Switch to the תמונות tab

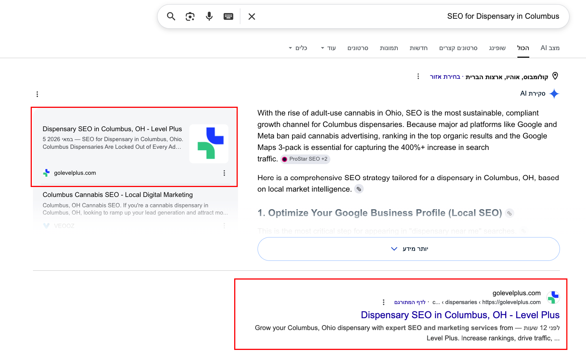point(389,48)
